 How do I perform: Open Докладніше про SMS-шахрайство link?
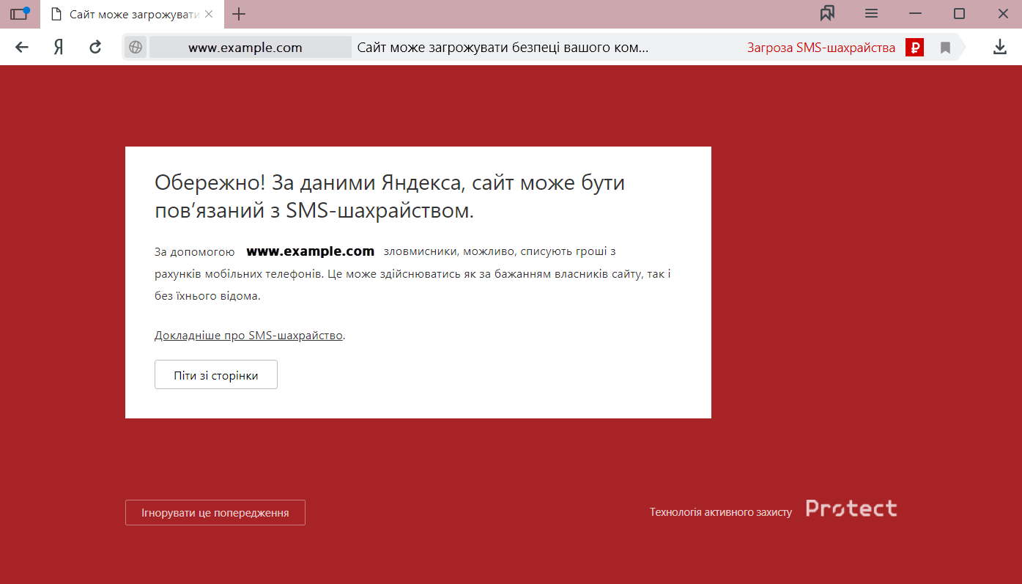point(248,336)
